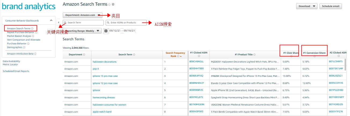This screenshot has height=116, width=350.
Task: Open ASIN B093HHT88X link
Action: [197, 68]
